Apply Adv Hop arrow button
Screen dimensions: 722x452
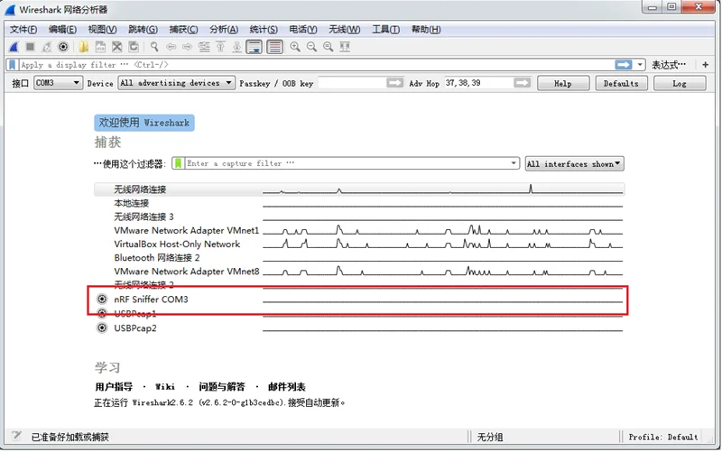coord(522,83)
